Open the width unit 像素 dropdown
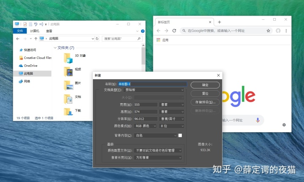This screenshot has height=182, width=304. coord(171,104)
